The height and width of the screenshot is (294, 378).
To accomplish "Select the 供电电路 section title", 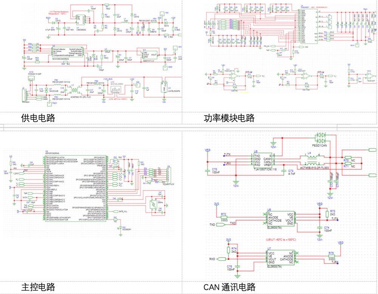I will (38, 118).
